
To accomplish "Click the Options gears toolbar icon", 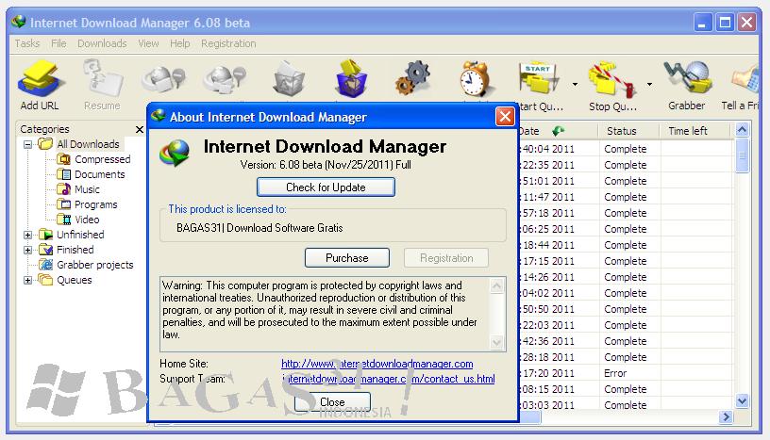I will coord(412,78).
